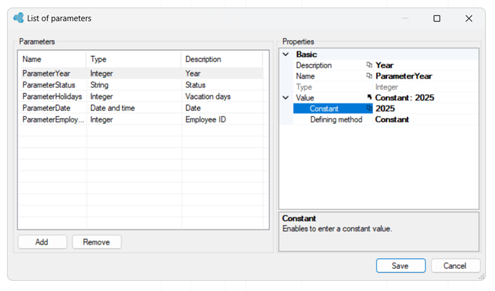This screenshot has width=495, height=291.
Task: Sort by the Name column header
Action: (52, 59)
